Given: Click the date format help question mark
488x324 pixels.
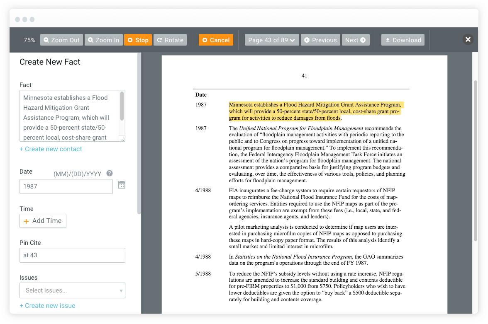Looking at the screenshot, I should 109,173.
